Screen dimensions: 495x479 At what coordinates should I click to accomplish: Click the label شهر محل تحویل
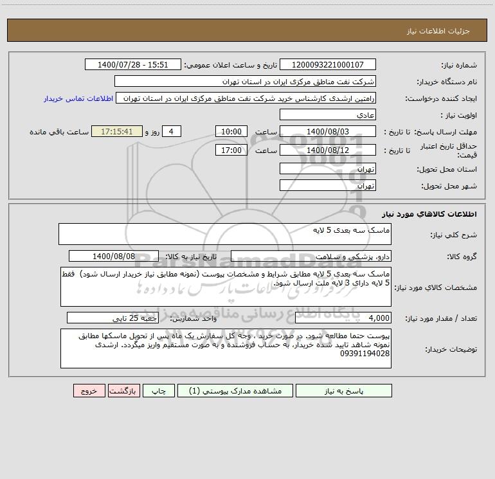[x=449, y=186]
